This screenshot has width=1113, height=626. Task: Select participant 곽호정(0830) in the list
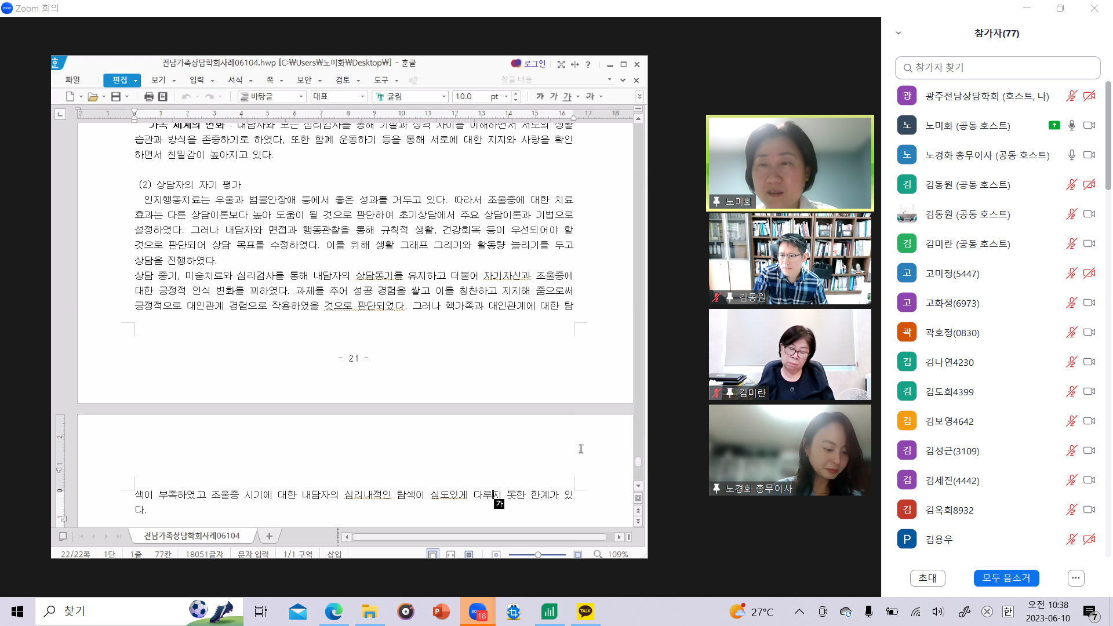click(x=952, y=333)
